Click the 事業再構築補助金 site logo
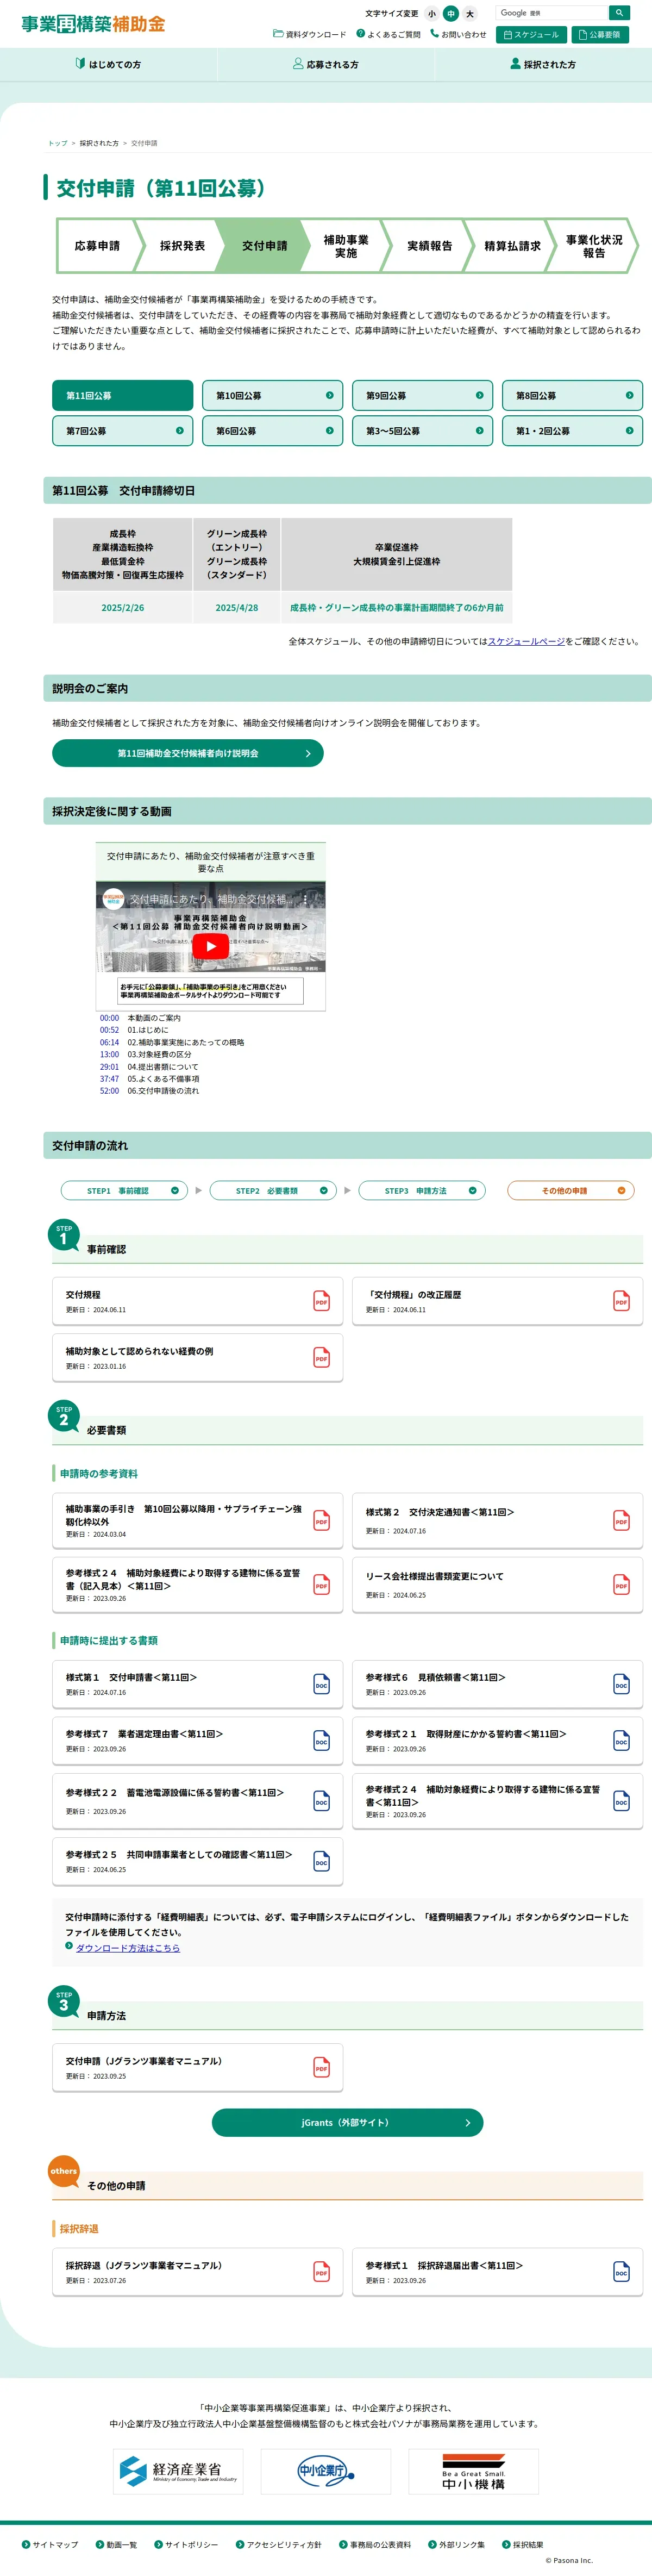The height and width of the screenshot is (2576, 652). coord(93,24)
